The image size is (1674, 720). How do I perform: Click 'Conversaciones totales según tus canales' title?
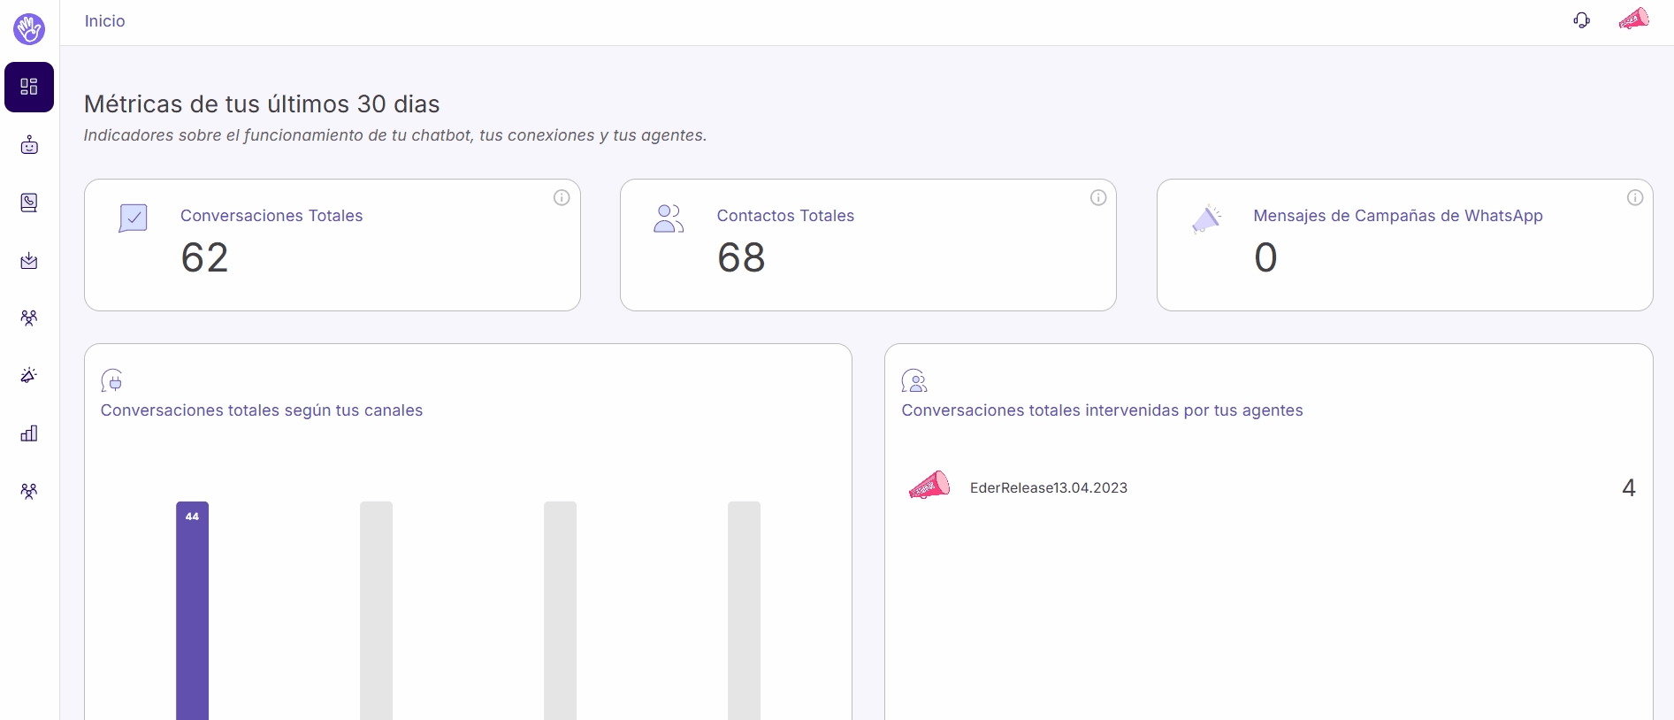point(262,410)
